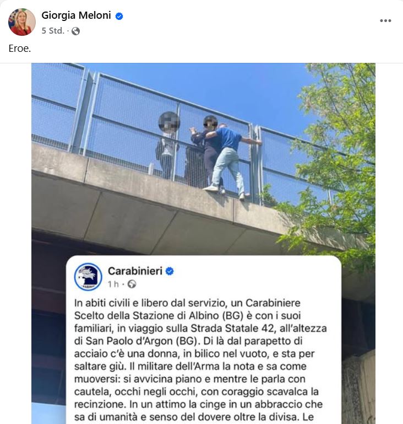Select the post caption text Eroe.
Viewport: 403px width, 424px height.
(x=20, y=49)
